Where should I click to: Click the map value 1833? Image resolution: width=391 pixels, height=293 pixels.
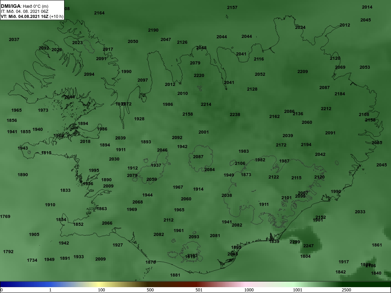(65, 190)
